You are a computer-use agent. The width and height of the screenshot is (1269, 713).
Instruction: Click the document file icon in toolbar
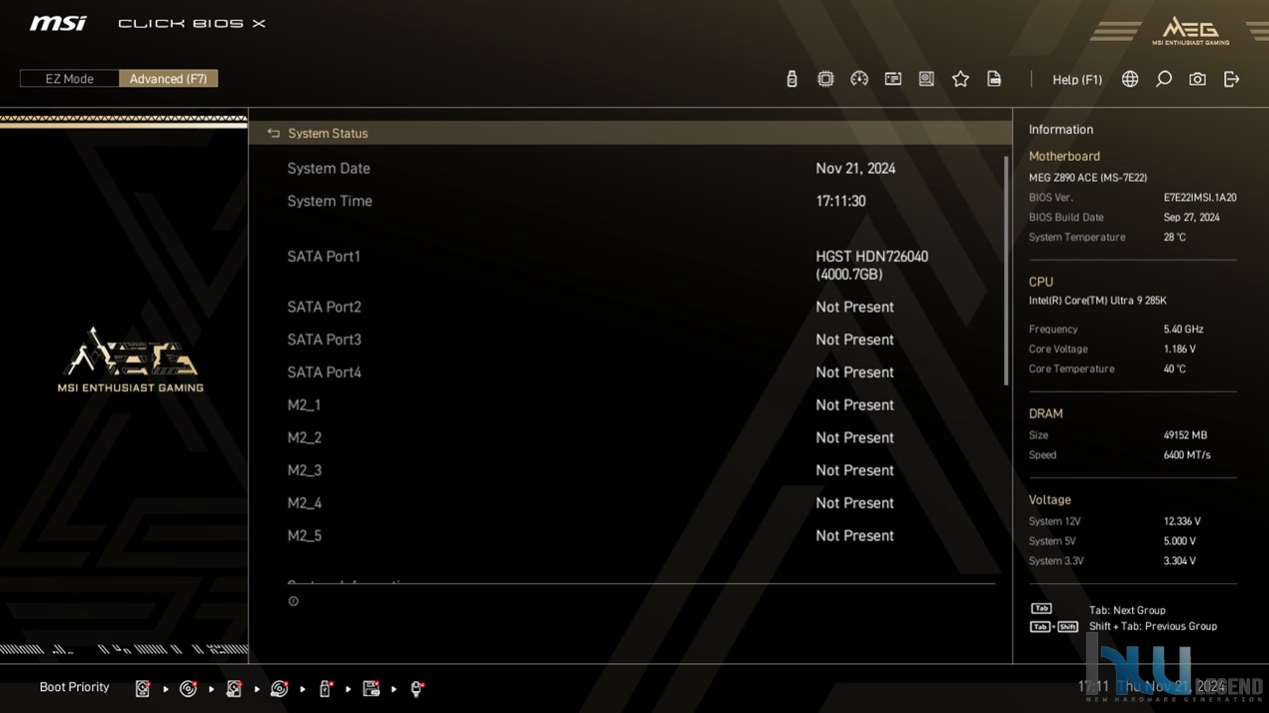(994, 79)
